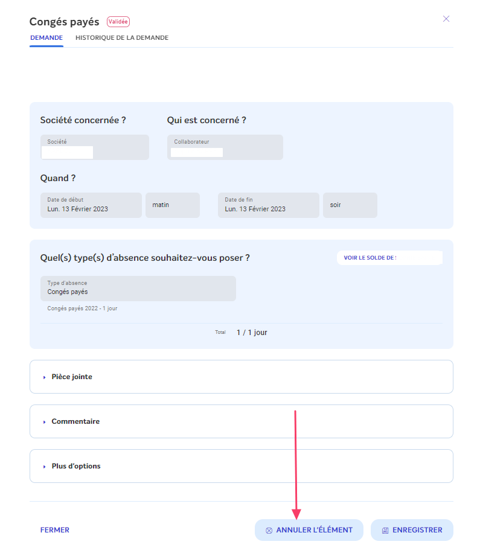
Task: Expand the Plus d'options section arrow
Action: tap(44, 467)
